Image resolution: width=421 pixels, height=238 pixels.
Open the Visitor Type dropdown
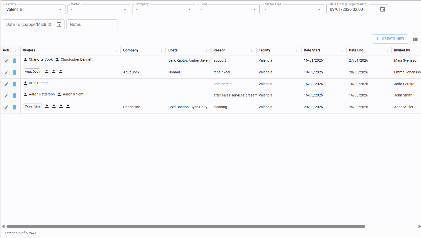click(319, 10)
